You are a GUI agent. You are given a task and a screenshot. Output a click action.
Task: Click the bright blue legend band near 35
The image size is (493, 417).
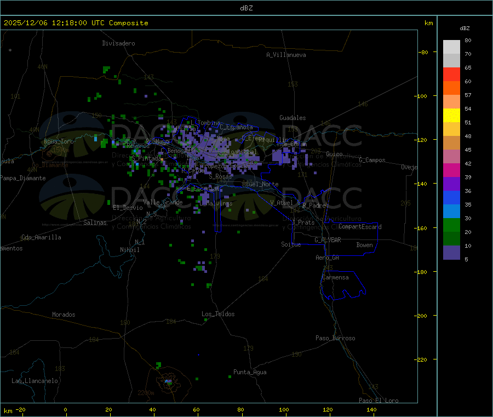(451, 197)
